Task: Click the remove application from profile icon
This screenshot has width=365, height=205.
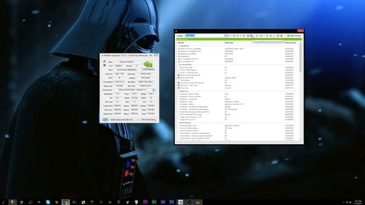Action: [251, 35]
